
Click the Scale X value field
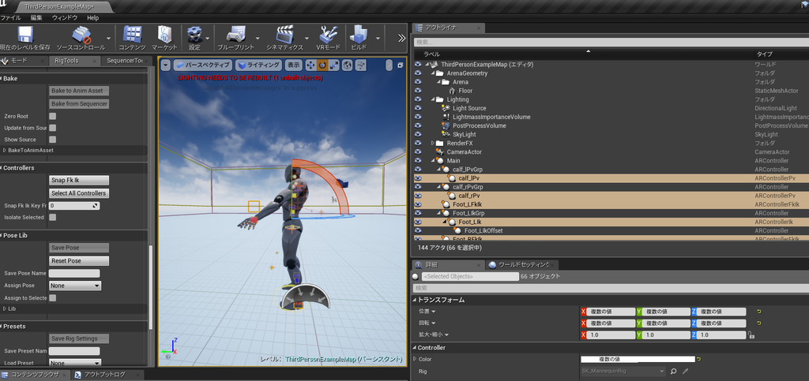point(611,334)
